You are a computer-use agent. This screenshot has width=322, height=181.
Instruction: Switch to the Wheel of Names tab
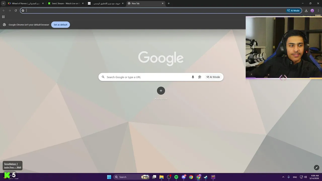(26, 4)
